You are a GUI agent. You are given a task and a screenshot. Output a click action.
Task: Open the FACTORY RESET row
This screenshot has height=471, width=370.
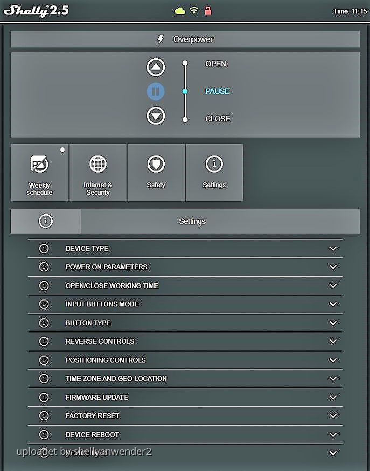click(93, 416)
